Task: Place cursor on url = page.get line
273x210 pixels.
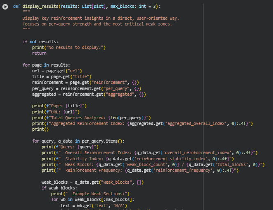Action: (x=56, y=71)
